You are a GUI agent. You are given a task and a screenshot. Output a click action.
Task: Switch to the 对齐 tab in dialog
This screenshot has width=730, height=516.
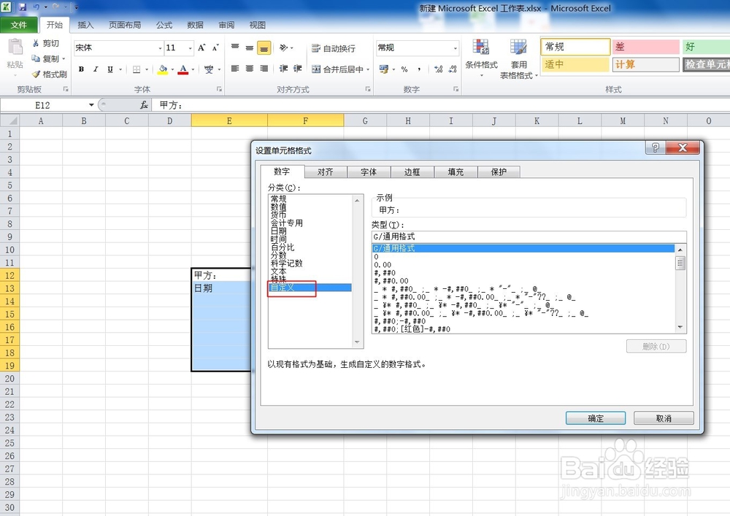pos(325,172)
